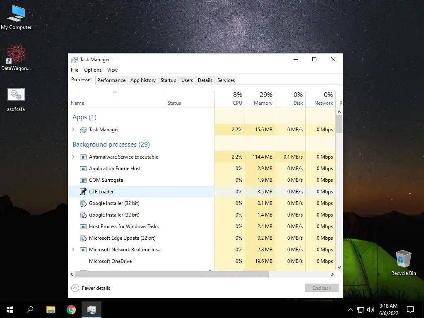Click the vertical scrollbar down arrow
Viewport: 424px width, 318px height.
[340, 267]
